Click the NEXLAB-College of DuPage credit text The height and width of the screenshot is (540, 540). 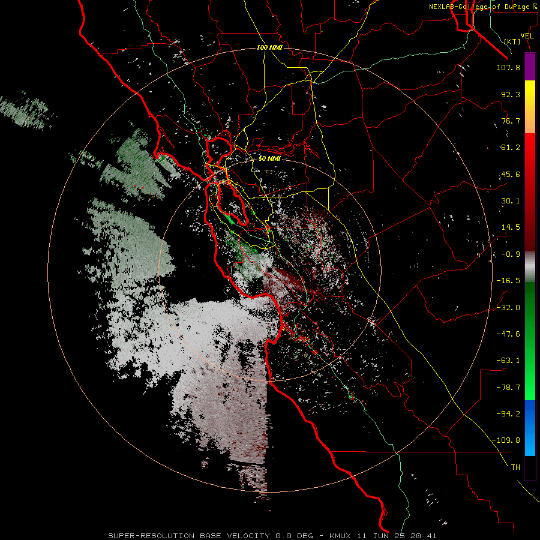click(x=482, y=7)
